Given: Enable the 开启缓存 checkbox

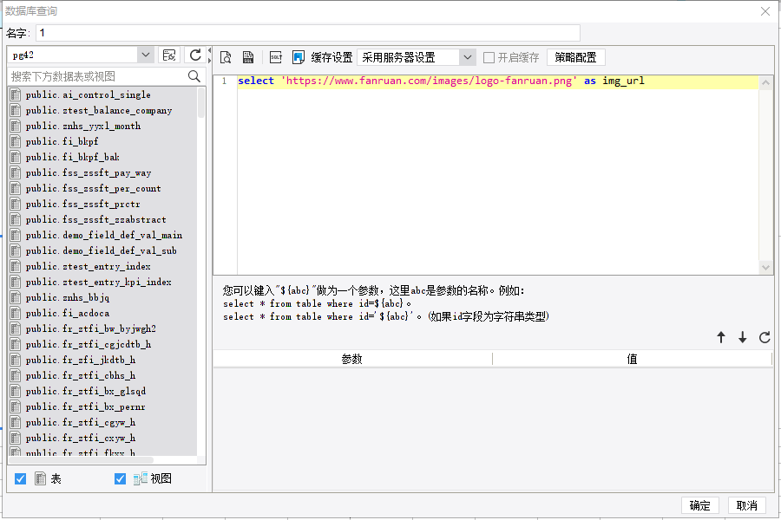Looking at the screenshot, I should pyautogui.click(x=489, y=57).
